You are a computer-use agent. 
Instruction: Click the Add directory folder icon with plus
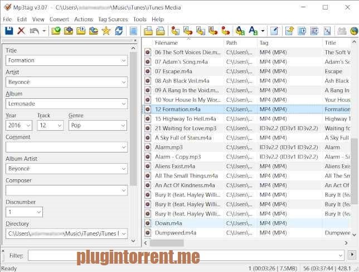68,31
